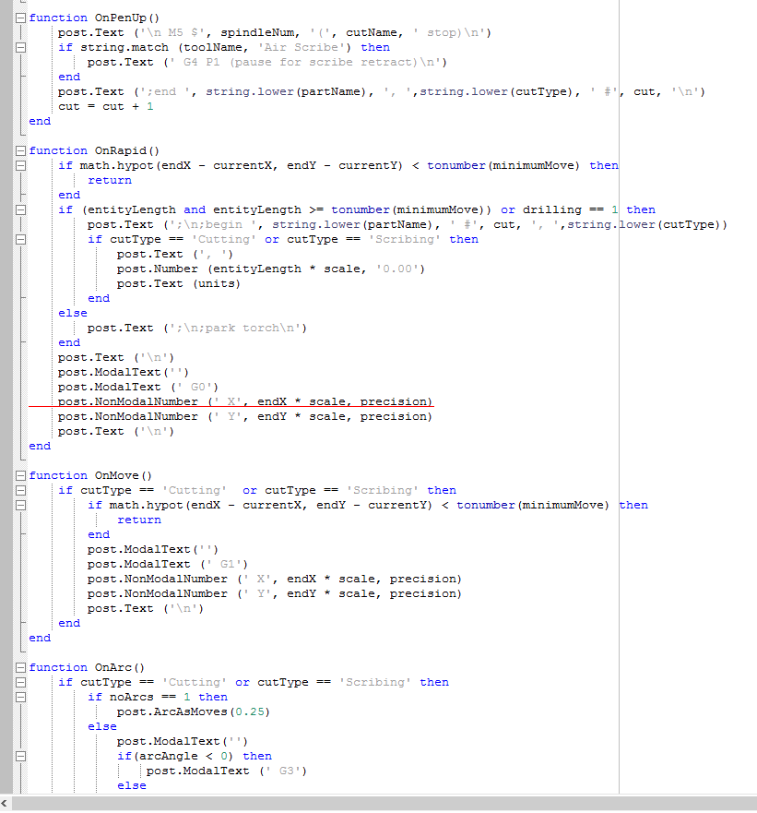
Task: Click the 'drilling == 1' condition text
Action: click(571, 210)
